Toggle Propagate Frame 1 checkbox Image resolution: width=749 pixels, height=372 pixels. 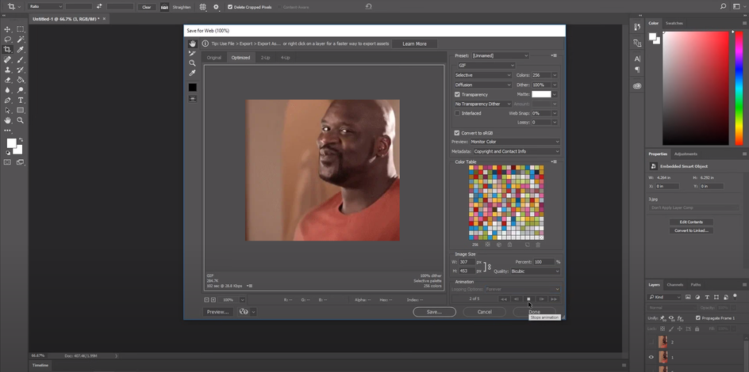click(698, 317)
